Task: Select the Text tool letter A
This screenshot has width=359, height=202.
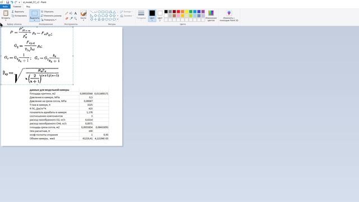Action: point(75,13)
